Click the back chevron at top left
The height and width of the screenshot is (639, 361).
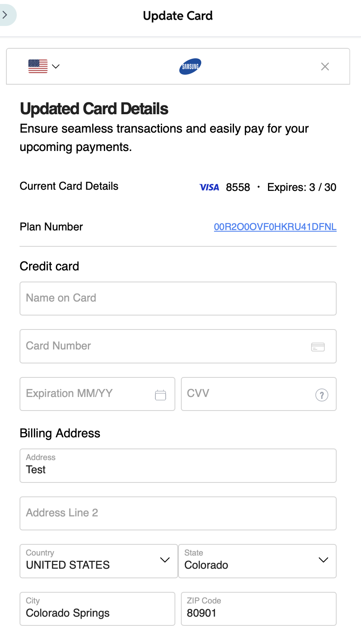pyautogui.click(x=6, y=14)
